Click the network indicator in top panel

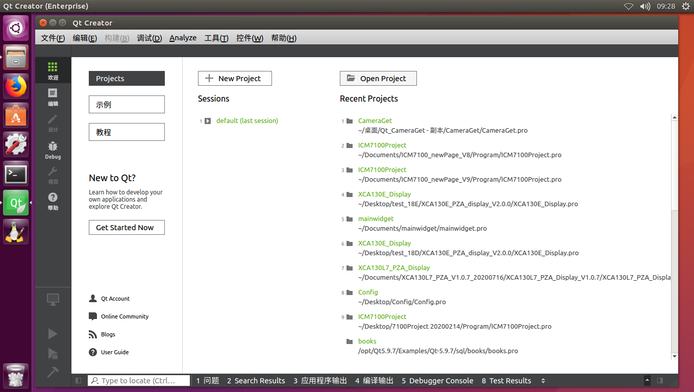pyautogui.click(x=628, y=6)
